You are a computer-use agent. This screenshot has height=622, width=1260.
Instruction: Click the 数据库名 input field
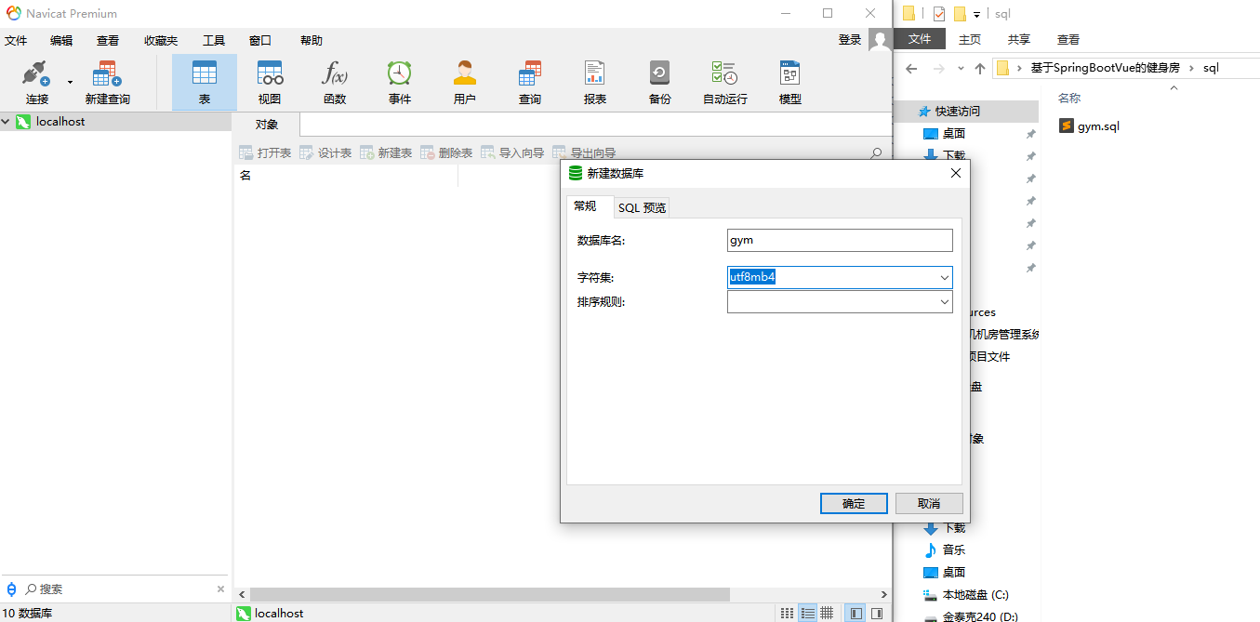(x=840, y=240)
